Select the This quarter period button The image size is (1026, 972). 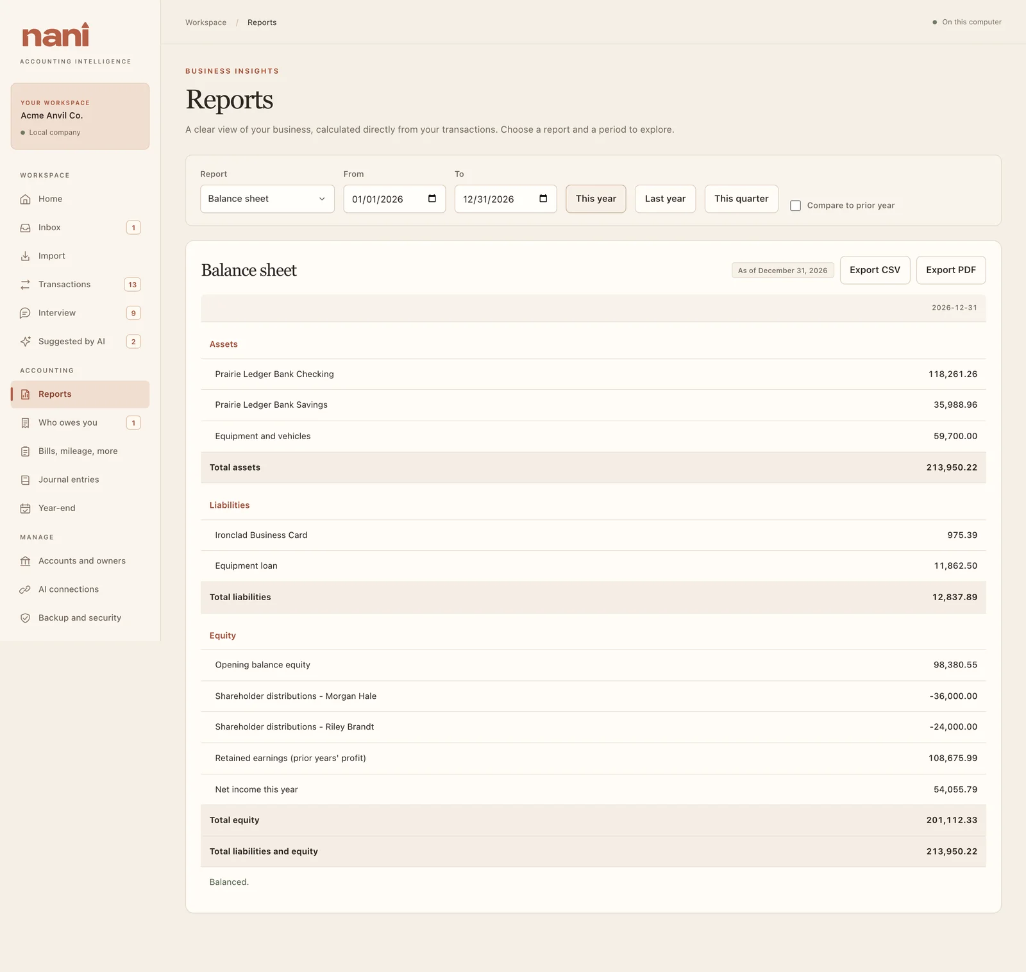point(741,199)
